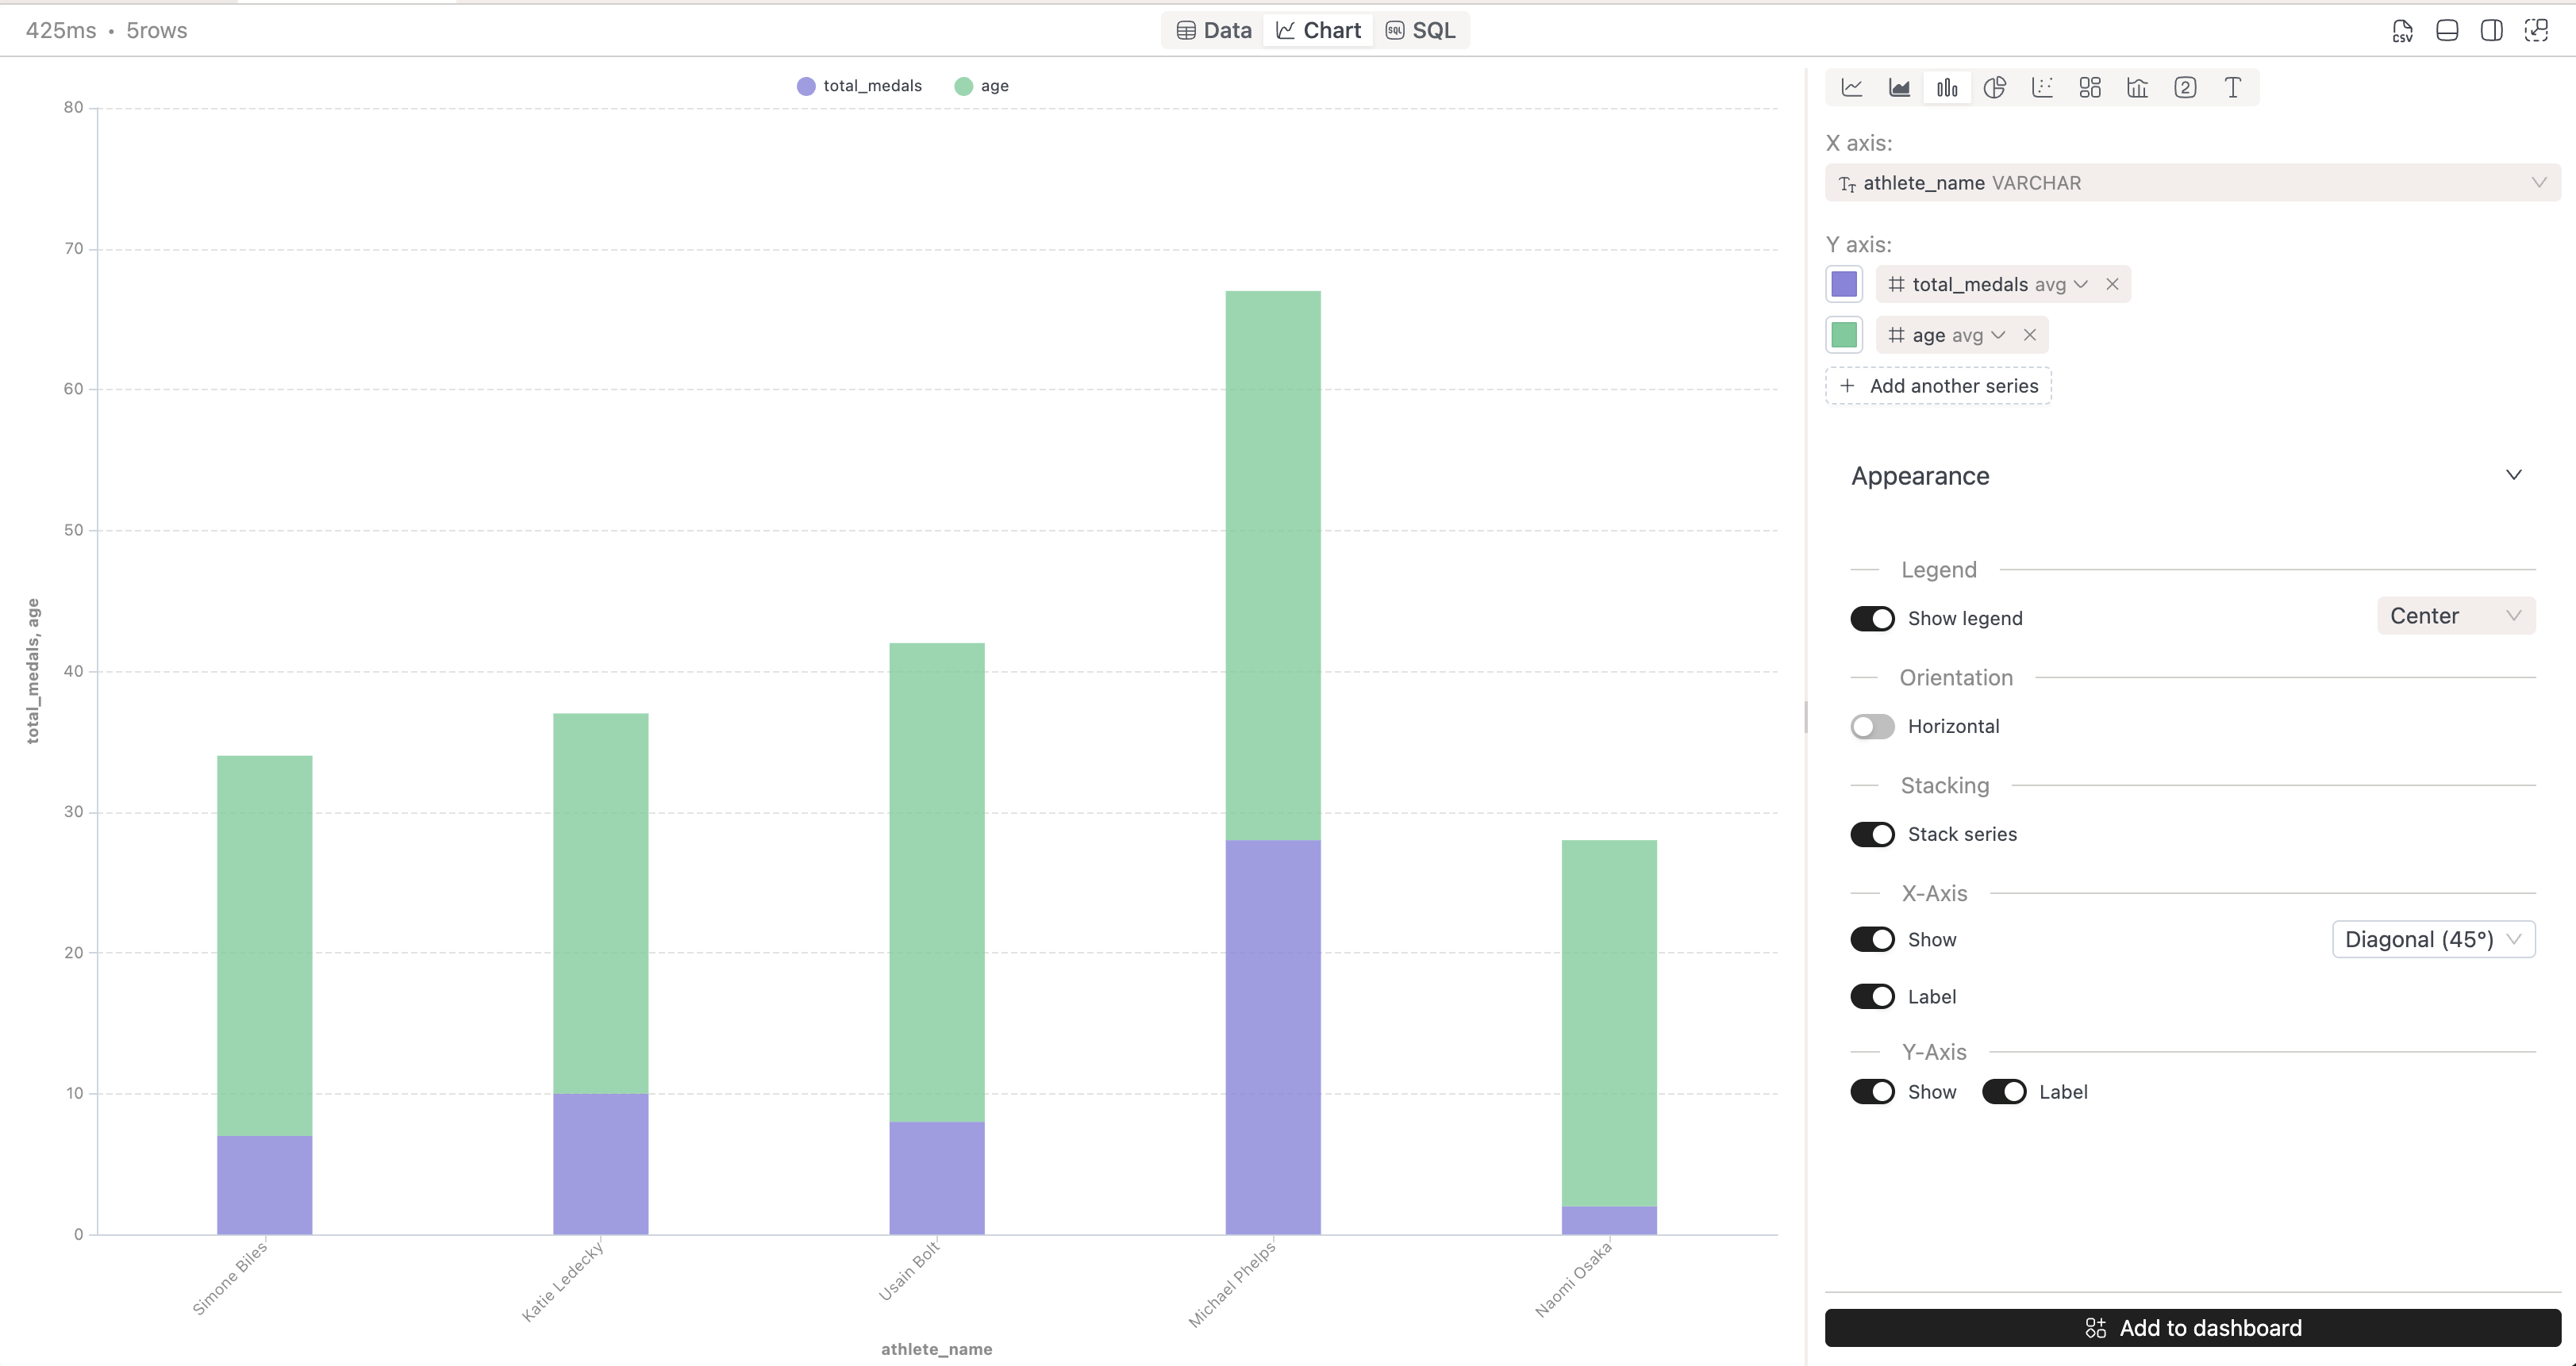Select the big number chart type
This screenshot has width=2576, height=1366.
point(2185,87)
